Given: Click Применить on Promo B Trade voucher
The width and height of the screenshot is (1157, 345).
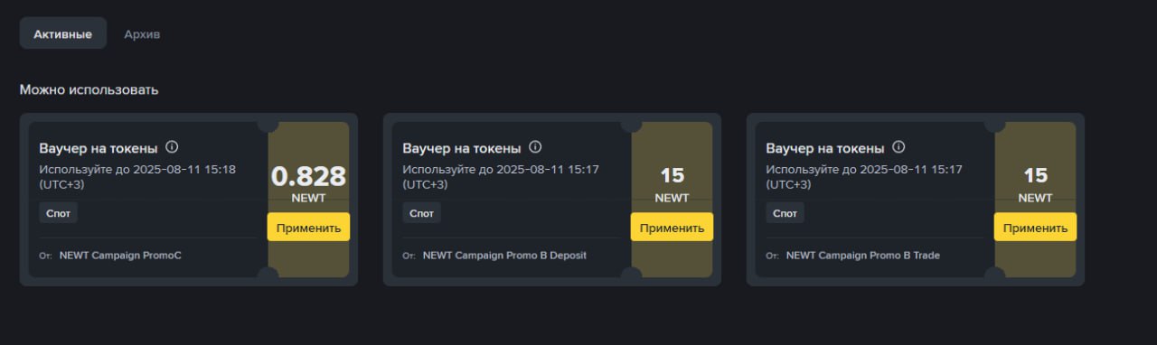Looking at the screenshot, I should (1035, 228).
